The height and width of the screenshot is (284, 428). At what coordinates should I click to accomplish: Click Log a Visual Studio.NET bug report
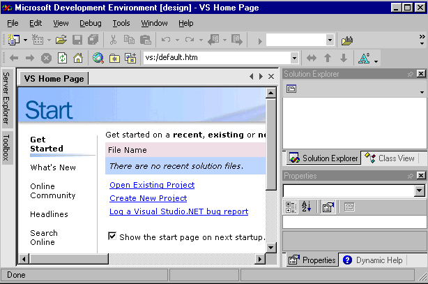[x=178, y=211]
